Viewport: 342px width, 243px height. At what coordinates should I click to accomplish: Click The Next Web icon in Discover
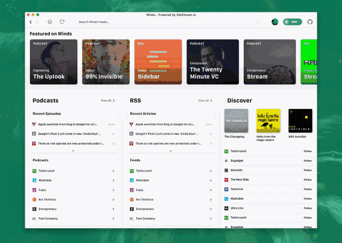tap(227, 180)
